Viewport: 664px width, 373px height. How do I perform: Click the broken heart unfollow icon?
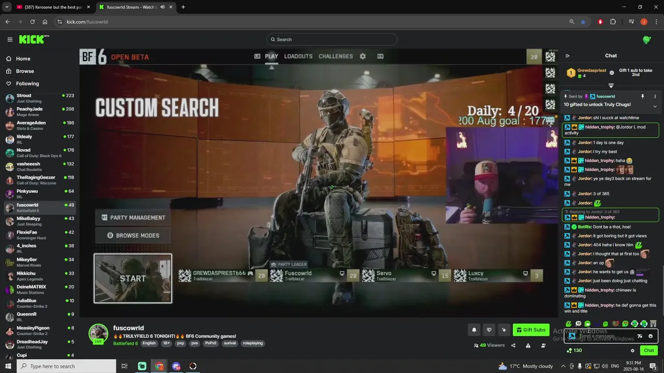click(x=489, y=329)
